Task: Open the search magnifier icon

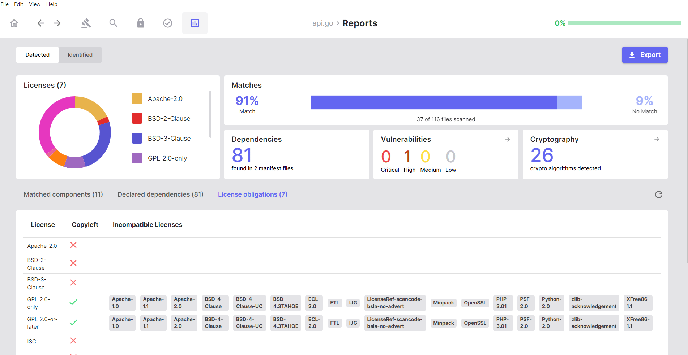Action: [113, 23]
